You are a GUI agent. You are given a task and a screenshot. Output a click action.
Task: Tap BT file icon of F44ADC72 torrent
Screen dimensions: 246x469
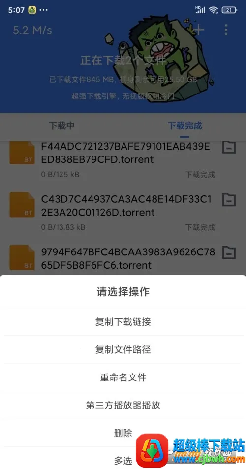tap(22, 153)
